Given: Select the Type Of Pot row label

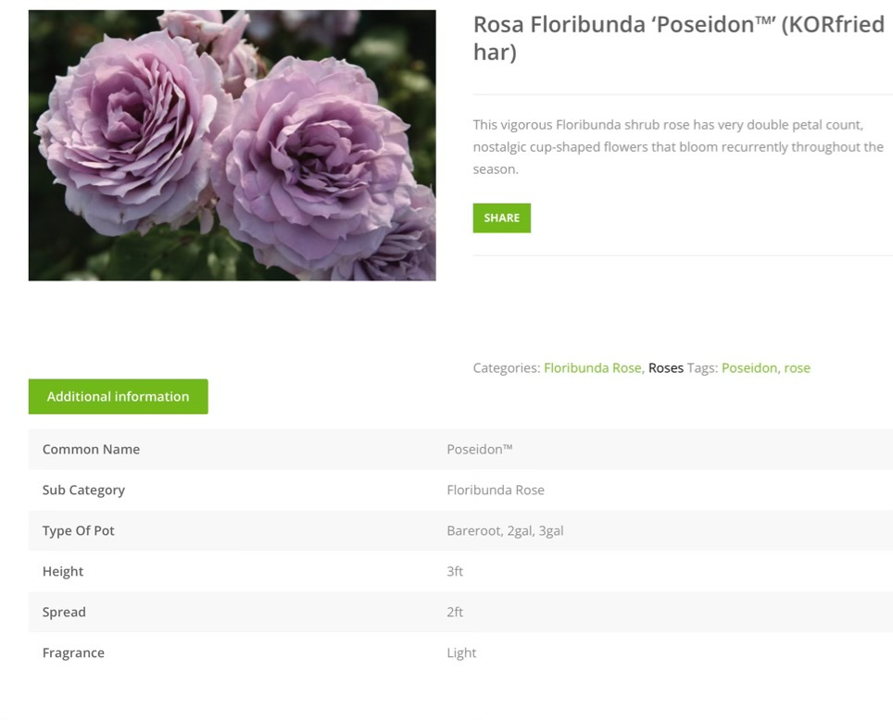Looking at the screenshot, I should (x=79, y=530).
